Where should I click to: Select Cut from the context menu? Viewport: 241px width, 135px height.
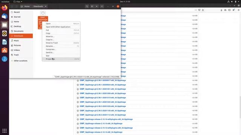point(61,30)
